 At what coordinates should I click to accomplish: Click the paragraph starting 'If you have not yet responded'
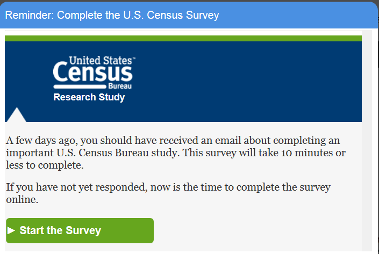pos(168,193)
